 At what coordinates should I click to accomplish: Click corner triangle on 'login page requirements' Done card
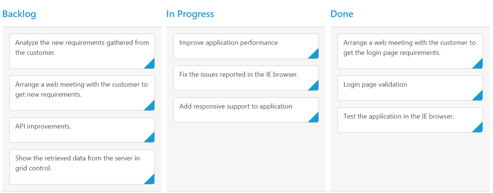(479, 65)
